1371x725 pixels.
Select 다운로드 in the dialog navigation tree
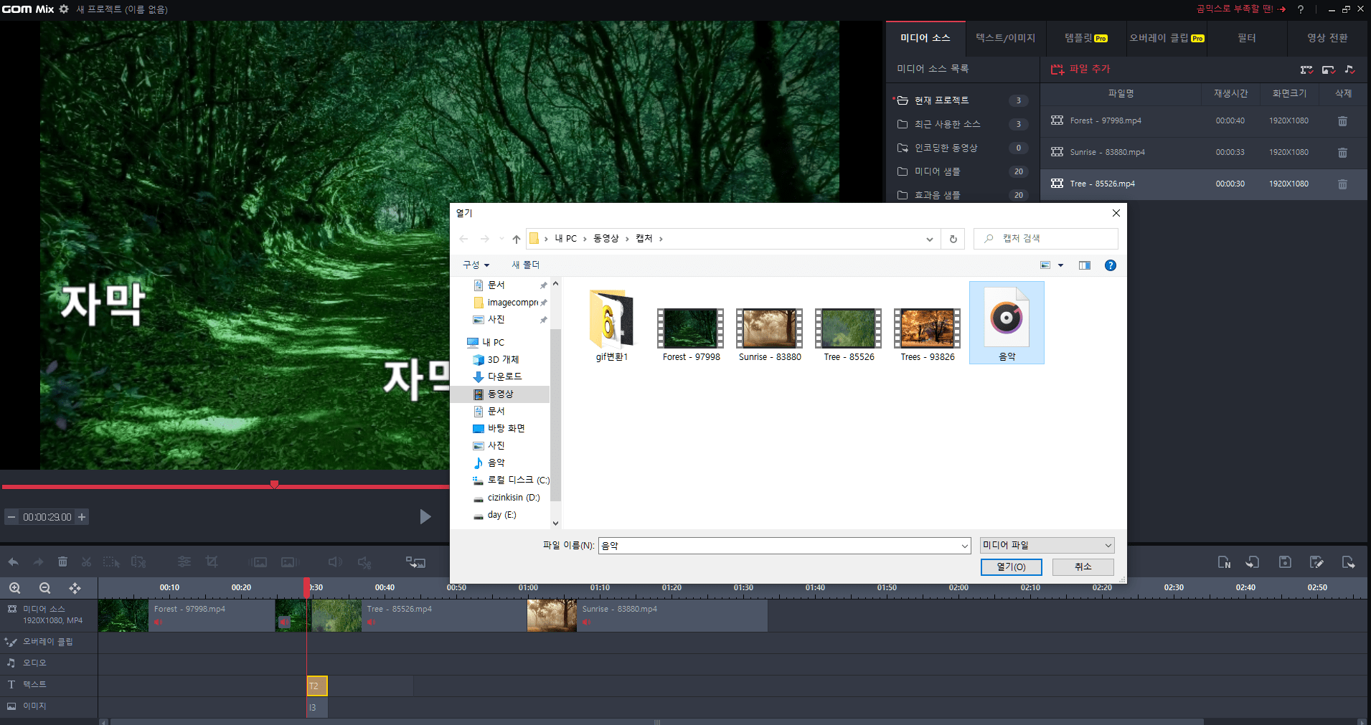pos(504,376)
